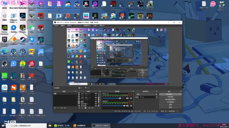Viewport: 229px width, 128px height.
Task: Mute the second mixer channel speaker icon
Action: pos(128,106)
